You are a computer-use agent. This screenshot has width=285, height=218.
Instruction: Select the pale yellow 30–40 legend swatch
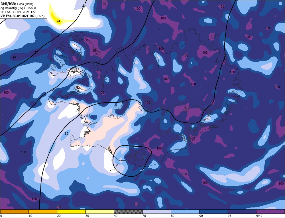[100, 211]
